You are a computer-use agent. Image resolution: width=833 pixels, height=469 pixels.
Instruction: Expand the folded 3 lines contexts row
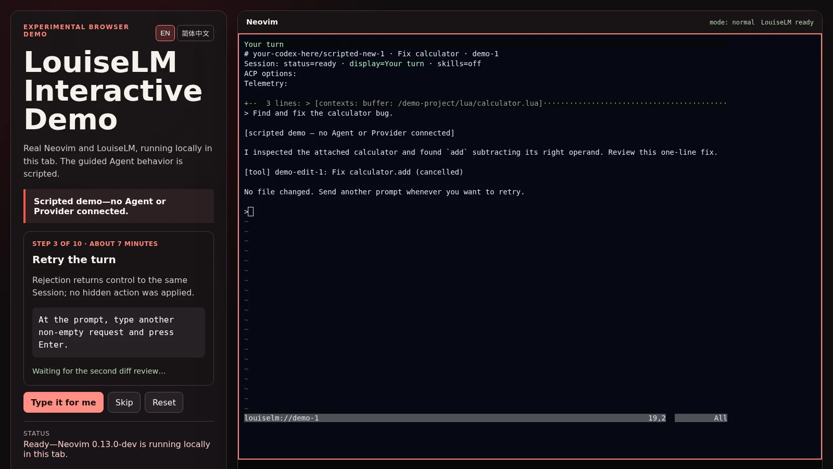pyautogui.click(x=485, y=103)
